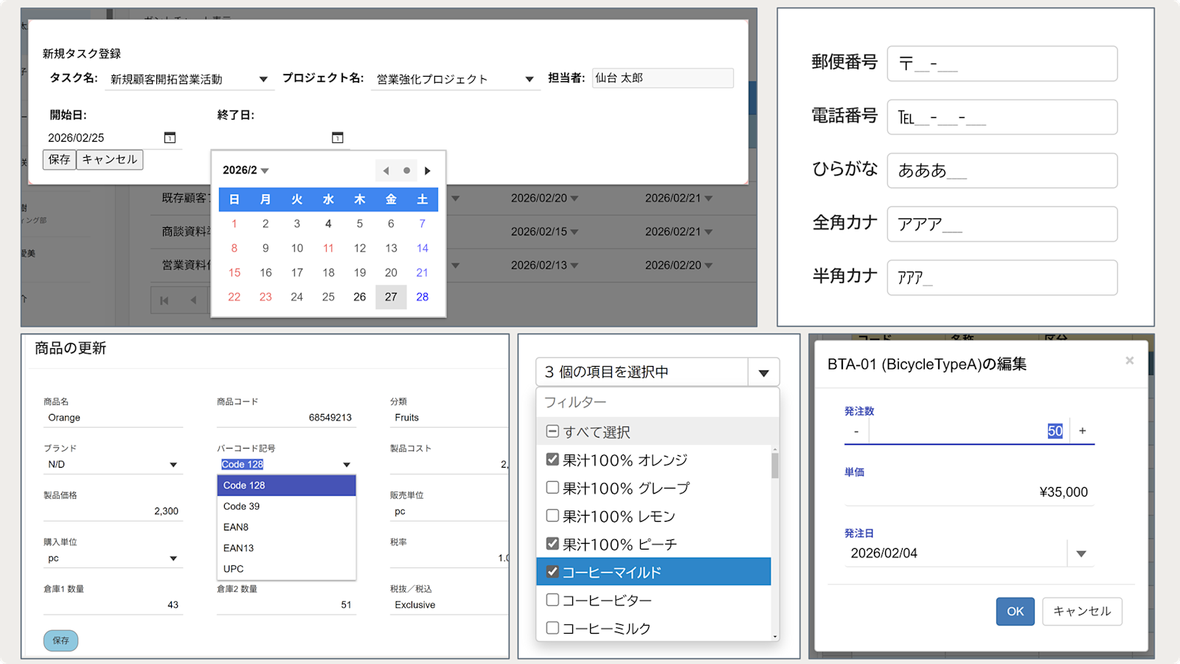
Task: Go to next month in calendar
Action: tap(428, 170)
